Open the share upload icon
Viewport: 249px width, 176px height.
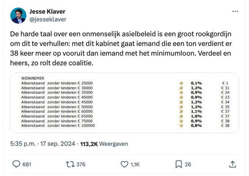coord(233,164)
